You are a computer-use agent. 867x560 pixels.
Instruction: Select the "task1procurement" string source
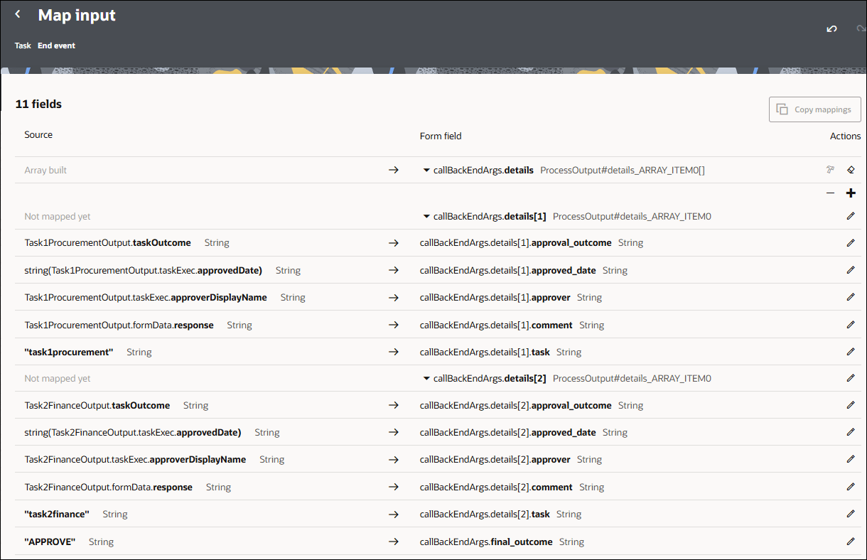(69, 352)
